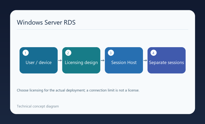Click the licensing note starting 'Choose licensing'

(78, 90)
